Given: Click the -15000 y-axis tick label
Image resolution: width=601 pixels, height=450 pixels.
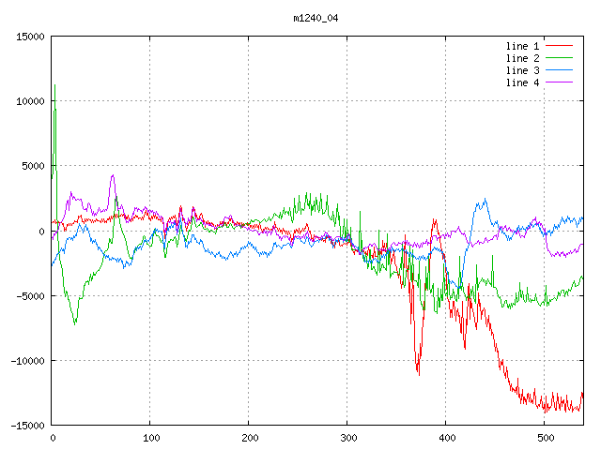Looking at the screenshot, I should pos(26,426).
